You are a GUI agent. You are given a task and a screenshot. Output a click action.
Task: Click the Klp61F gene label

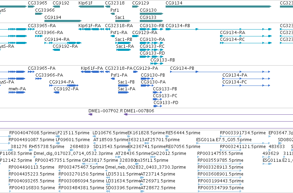[x=85, y=3]
